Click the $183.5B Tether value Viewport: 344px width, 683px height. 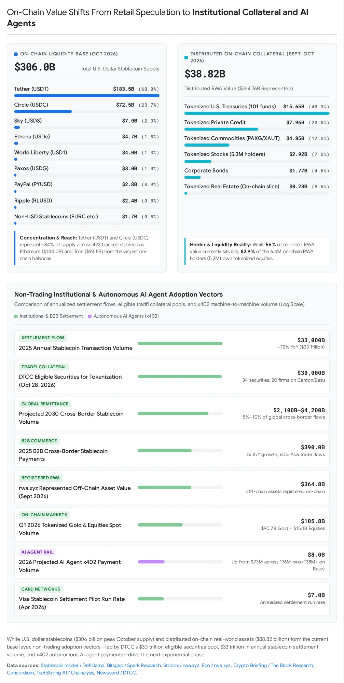click(x=124, y=89)
